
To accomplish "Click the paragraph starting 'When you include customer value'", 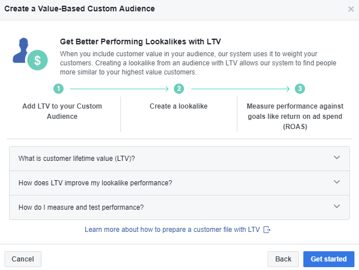I will point(198,63).
